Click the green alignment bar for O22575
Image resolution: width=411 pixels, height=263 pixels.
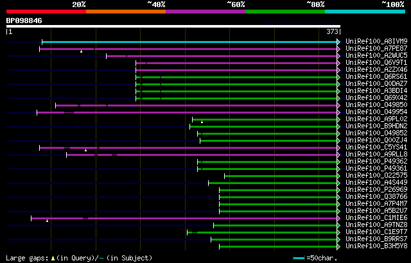tap(281, 176)
